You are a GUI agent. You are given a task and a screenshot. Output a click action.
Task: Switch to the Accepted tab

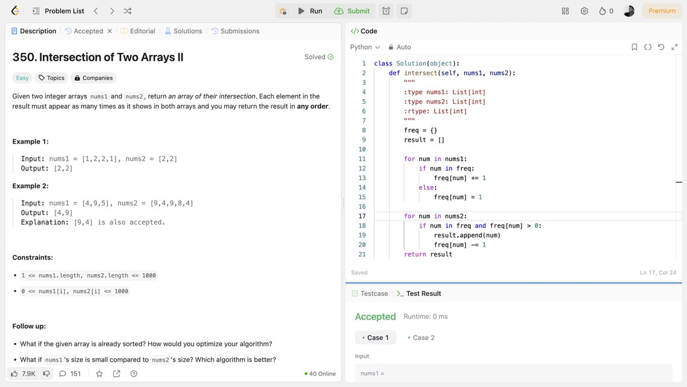pos(84,31)
